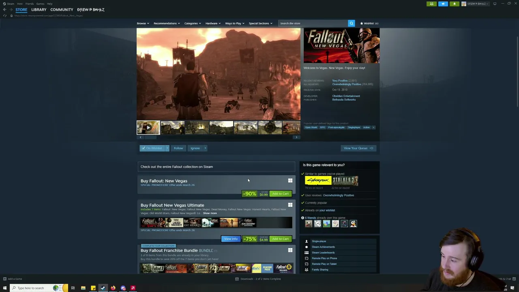Image resolution: width=519 pixels, height=292 pixels.
Task: Open the blue announcements megaphone icon
Action: [443, 4]
